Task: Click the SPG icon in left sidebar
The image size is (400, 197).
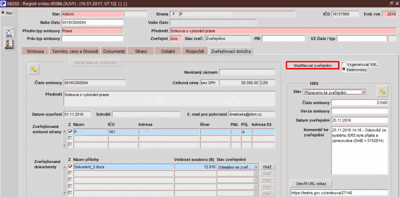Action: click(x=9, y=33)
